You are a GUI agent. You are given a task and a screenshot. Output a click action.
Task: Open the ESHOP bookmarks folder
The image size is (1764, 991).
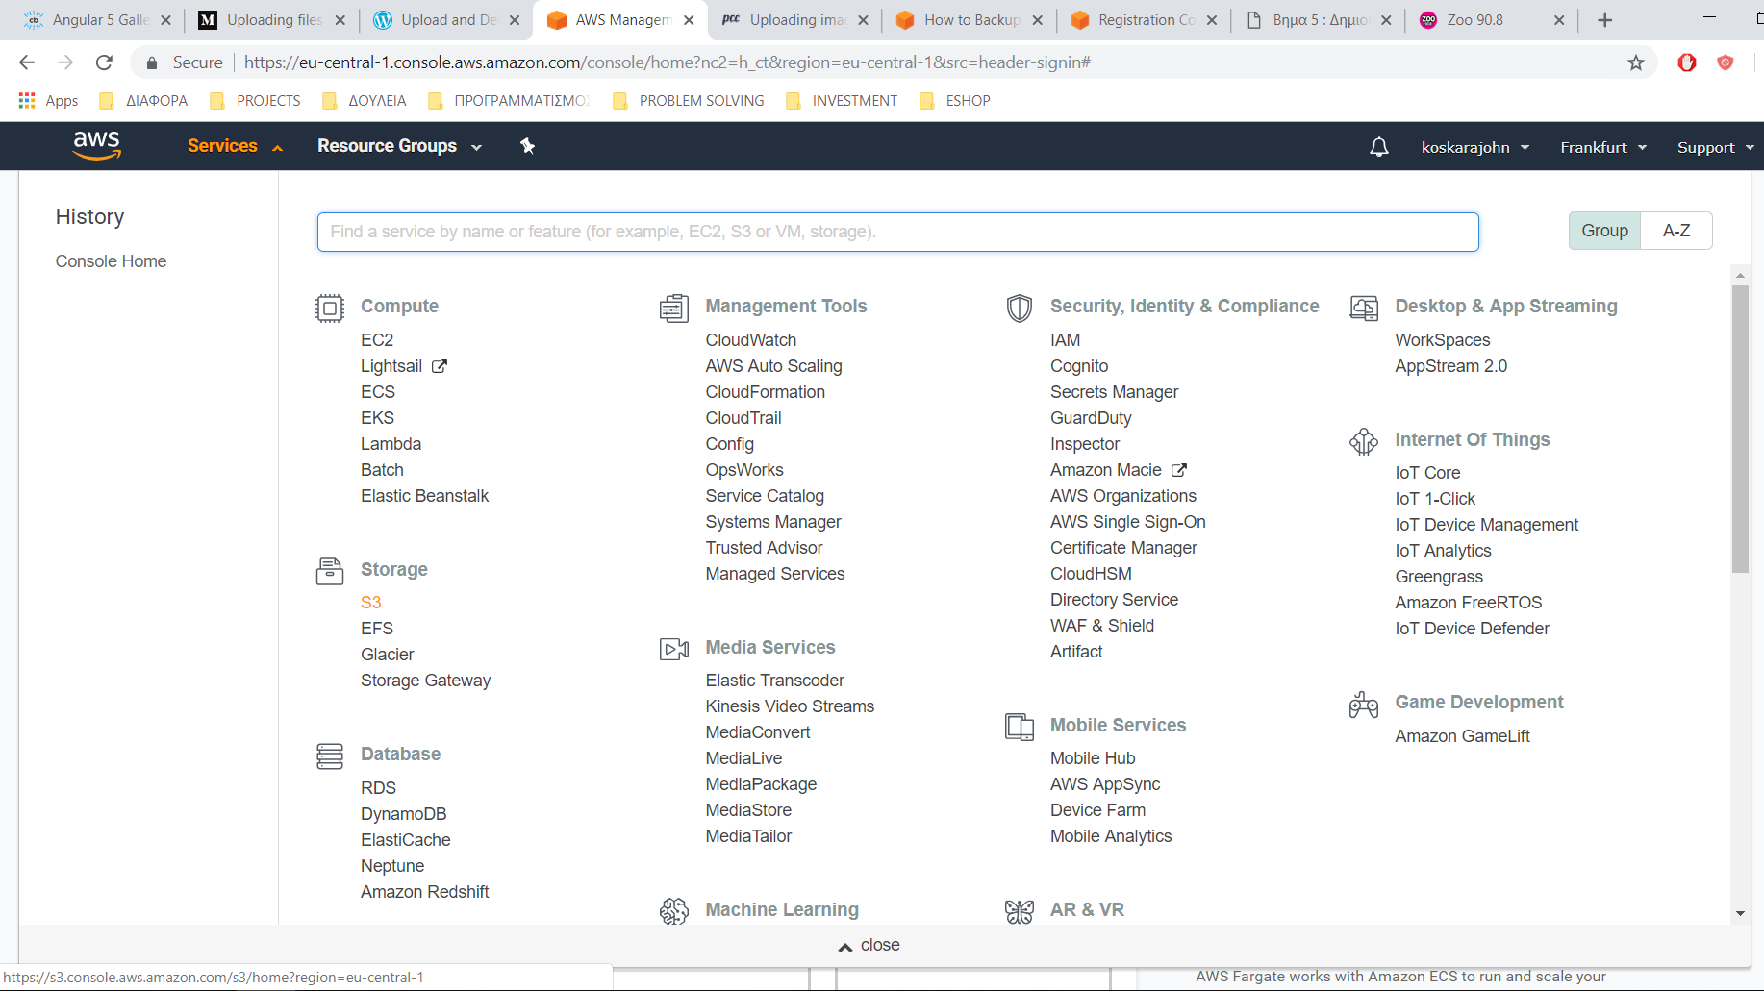pos(955,101)
